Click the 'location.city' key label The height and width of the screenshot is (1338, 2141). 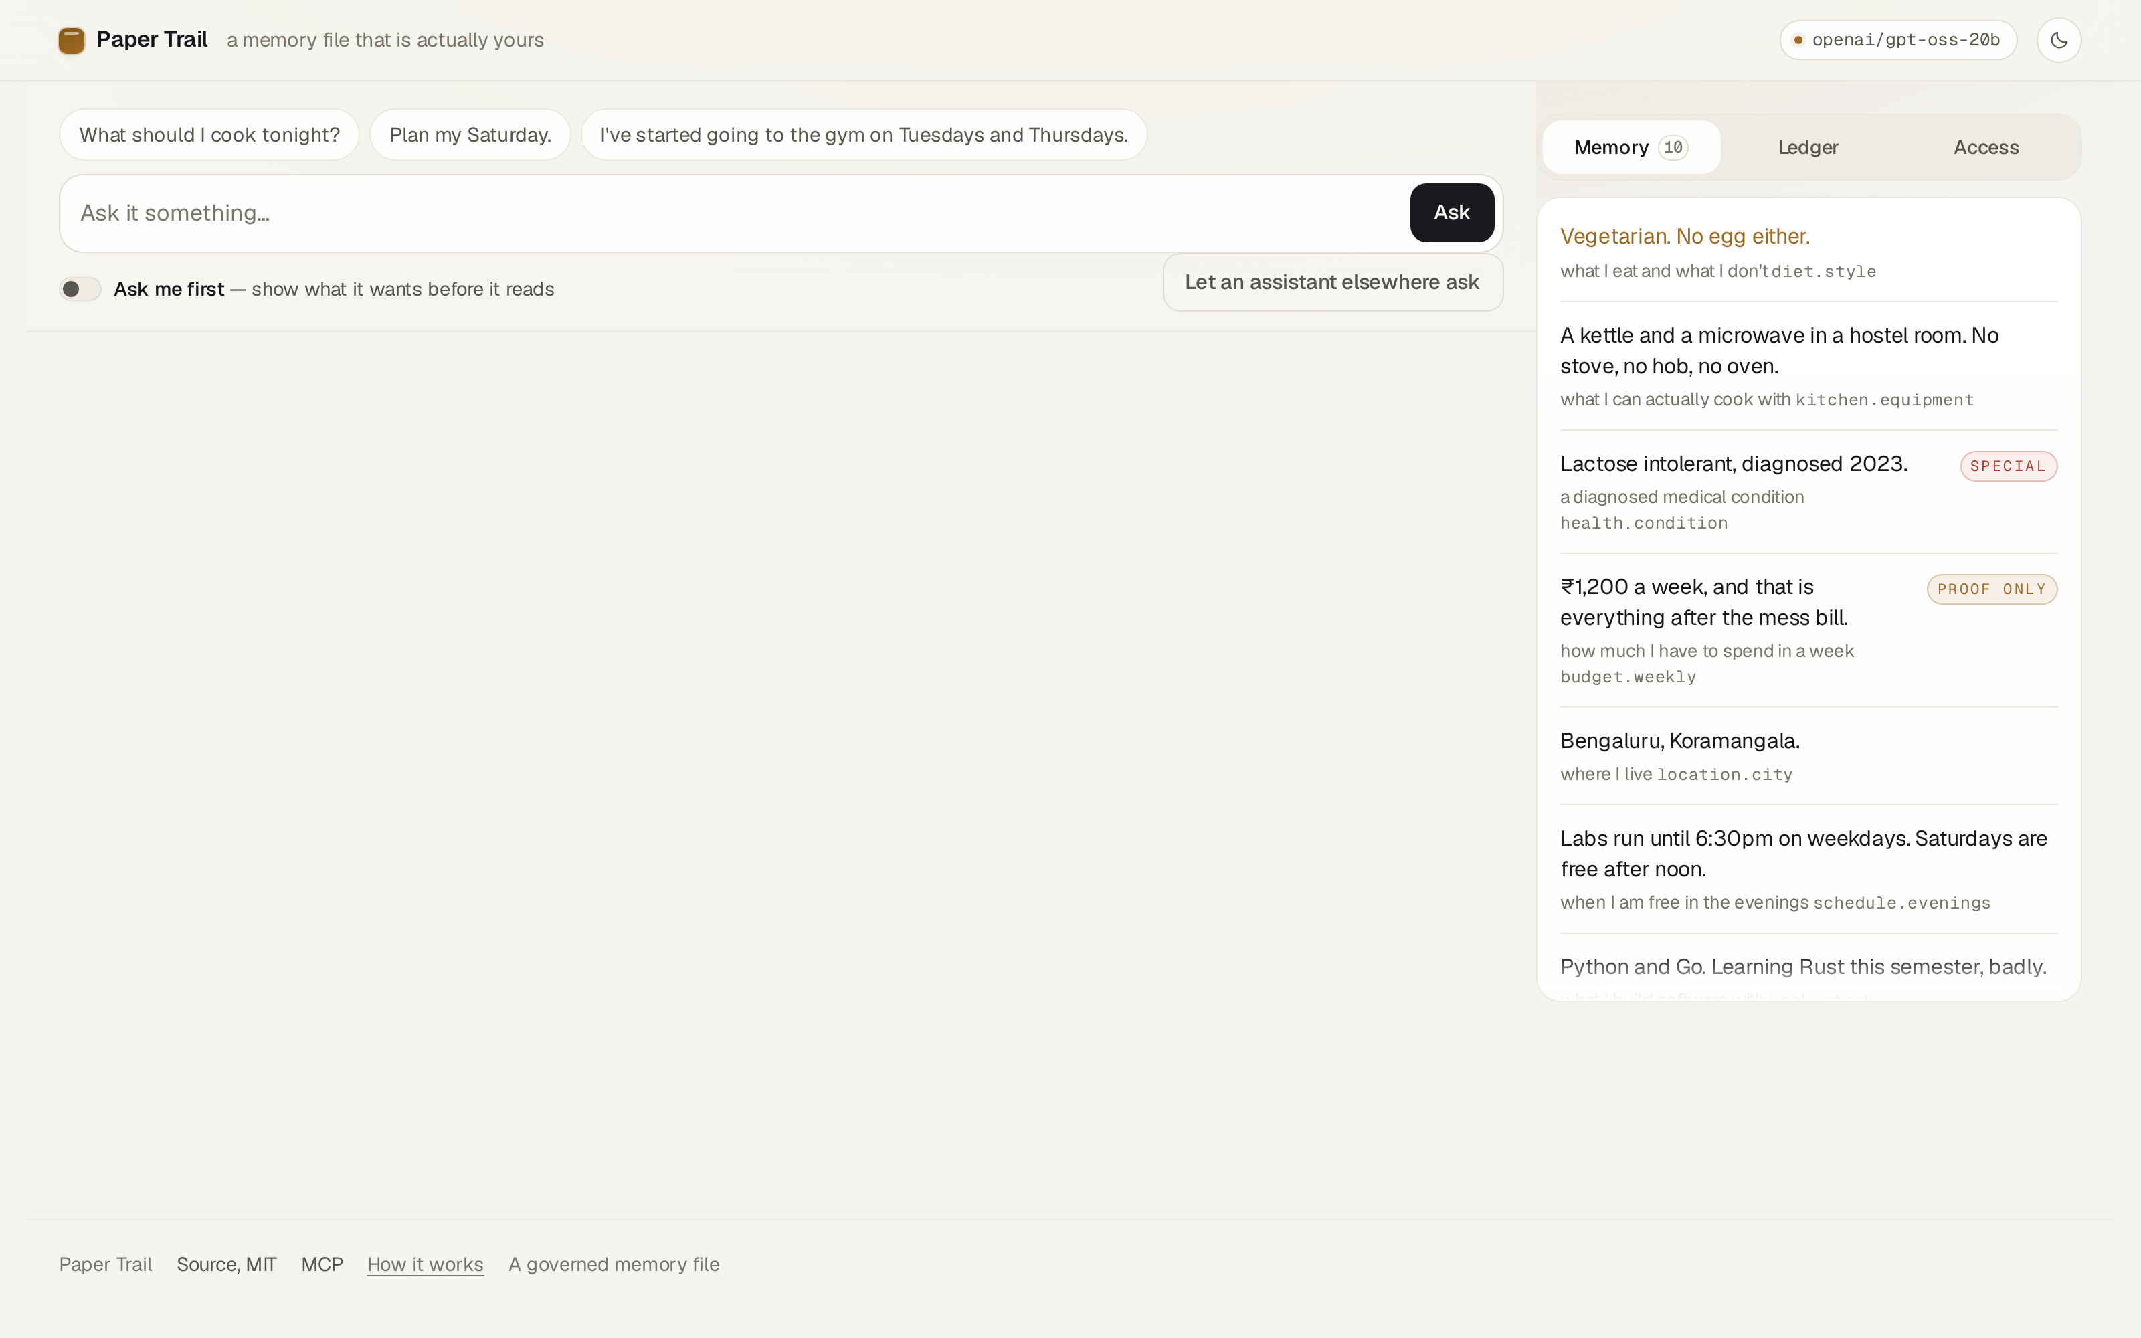point(1724,775)
